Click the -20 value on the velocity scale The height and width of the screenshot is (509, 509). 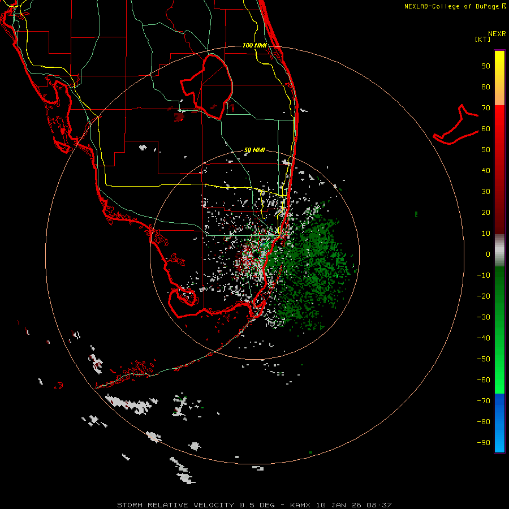[484, 296]
